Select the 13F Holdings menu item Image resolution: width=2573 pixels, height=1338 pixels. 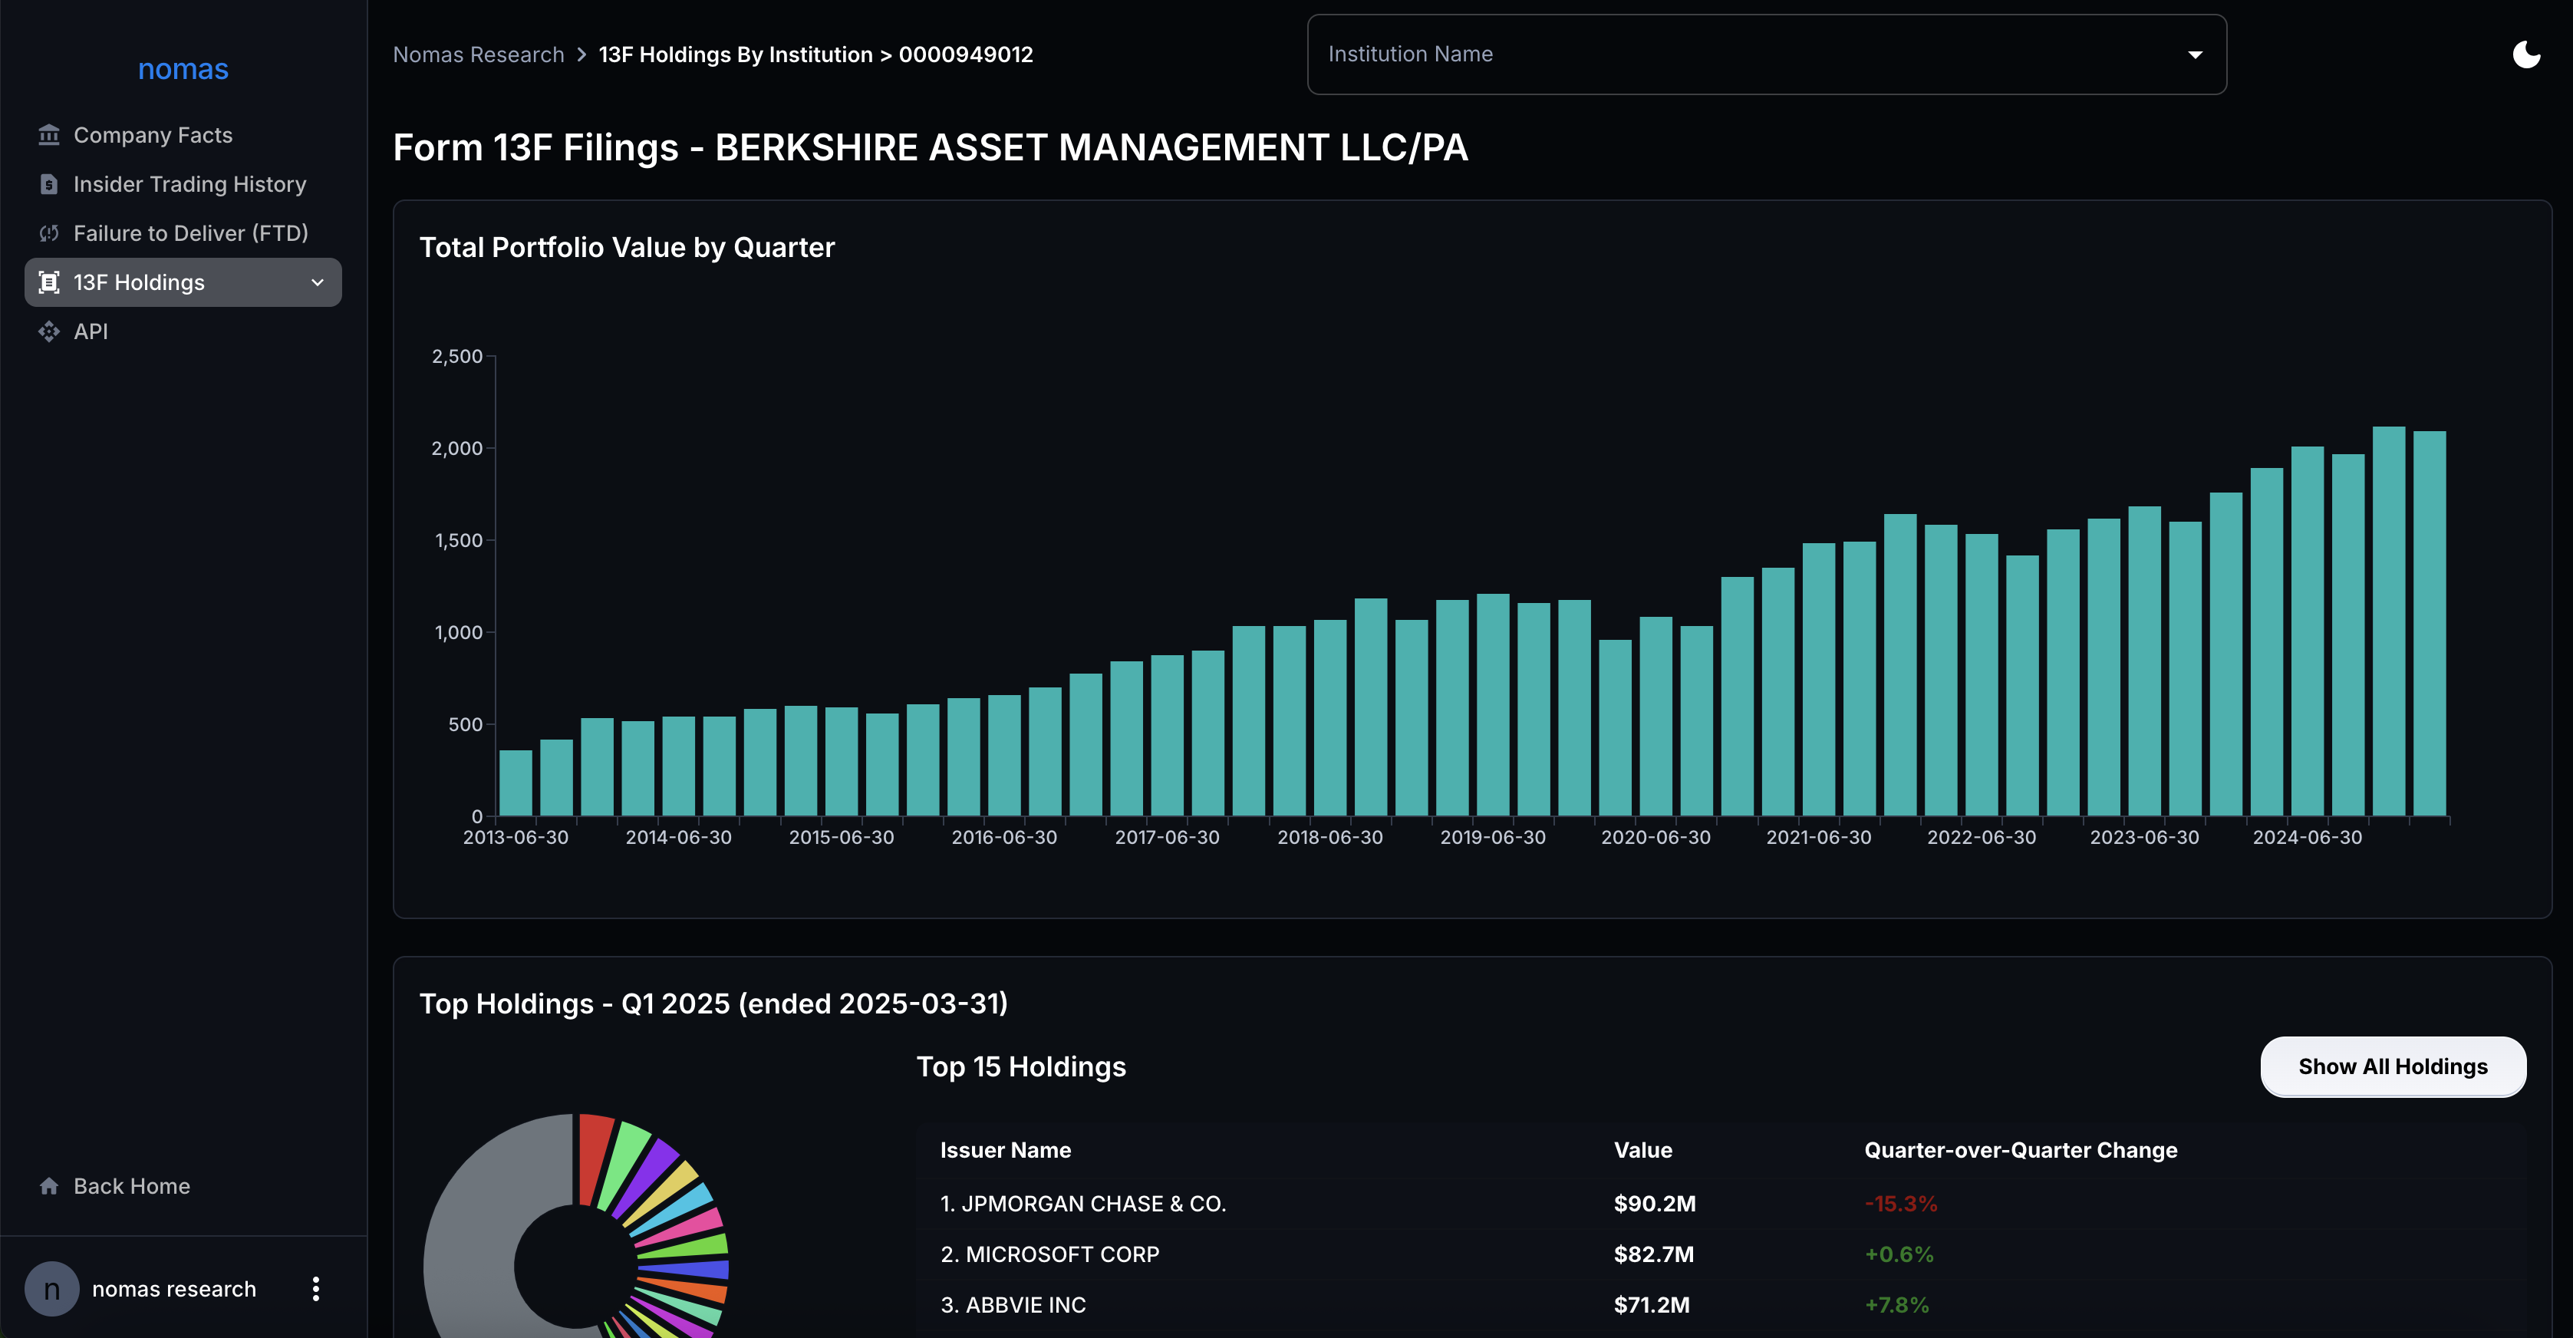pos(183,283)
